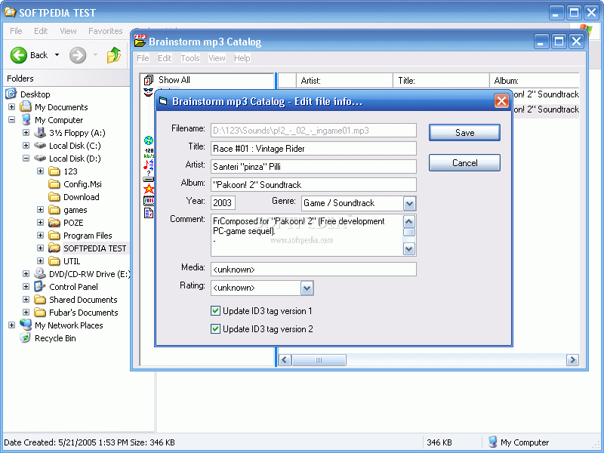The height and width of the screenshot is (453, 604).
Task: Click the gray media drive icon
Action: [x=149, y=179]
